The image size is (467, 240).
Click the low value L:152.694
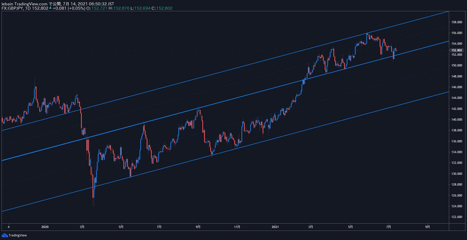[x=140, y=8]
